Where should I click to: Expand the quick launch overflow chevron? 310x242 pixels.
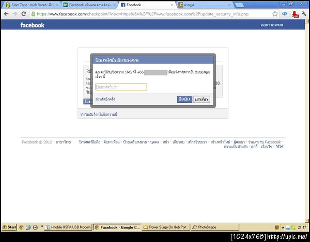click(x=42, y=226)
